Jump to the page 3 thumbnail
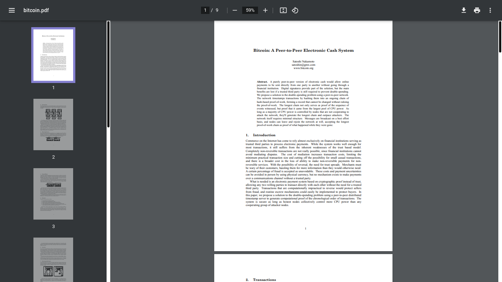 pyautogui.click(x=53, y=194)
